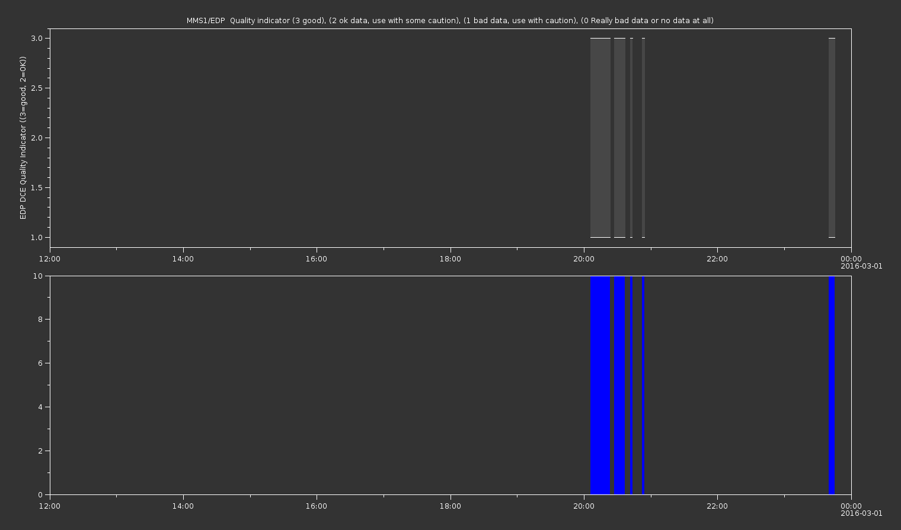The height and width of the screenshot is (530, 901).
Task: Click the 2016-03-01 date label under lower plot
Action: [x=861, y=513]
